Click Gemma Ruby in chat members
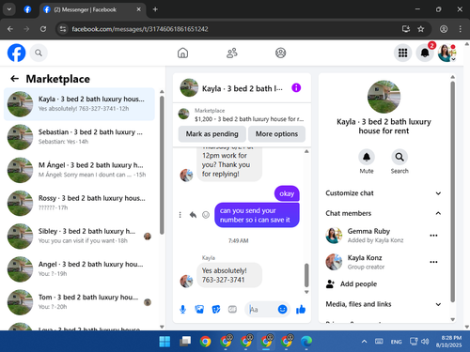 (368, 231)
